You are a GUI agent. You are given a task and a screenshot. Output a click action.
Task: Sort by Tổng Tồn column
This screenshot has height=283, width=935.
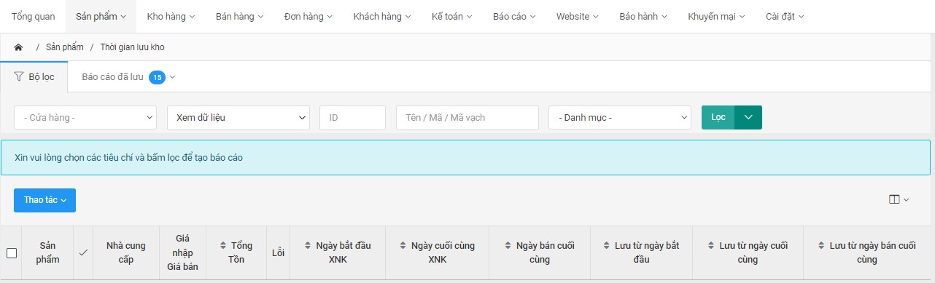[x=236, y=252]
